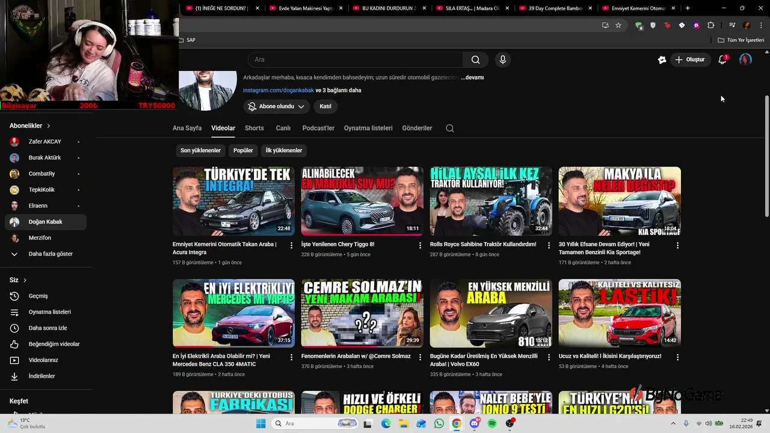Open Chrome media control icon
Image resolution: width=770 pixels, height=433 pixels.
point(732,25)
